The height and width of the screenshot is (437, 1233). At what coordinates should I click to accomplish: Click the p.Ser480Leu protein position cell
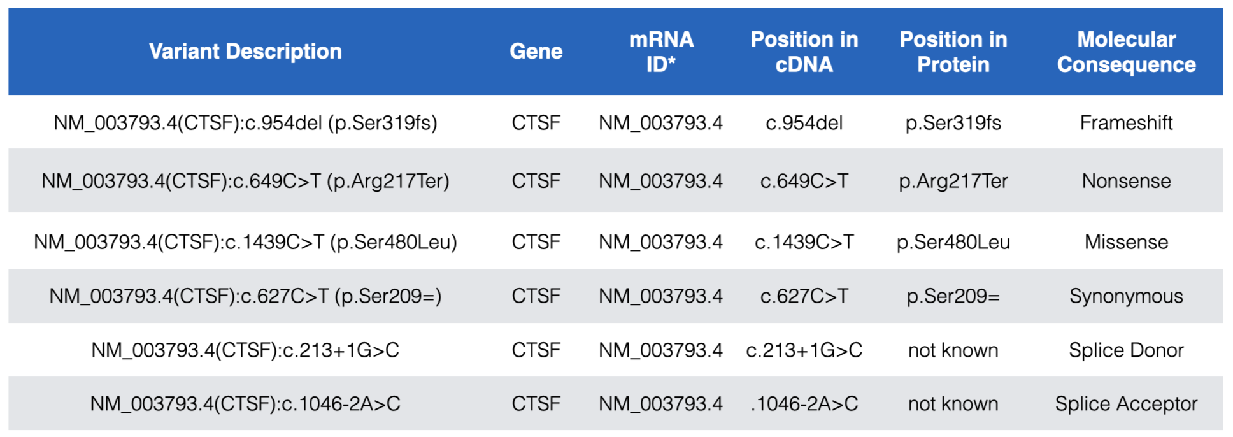point(953,242)
